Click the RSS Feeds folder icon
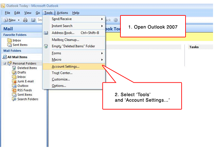 14,90
